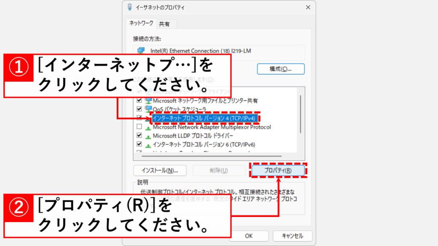Select the ネットワーク tab
The width and height of the screenshot is (438, 246).
pos(141,23)
